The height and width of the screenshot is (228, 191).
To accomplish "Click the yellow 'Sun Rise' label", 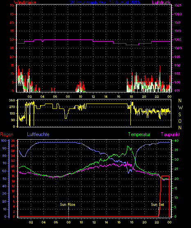I will pyautogui.click(x=68, y=205).
